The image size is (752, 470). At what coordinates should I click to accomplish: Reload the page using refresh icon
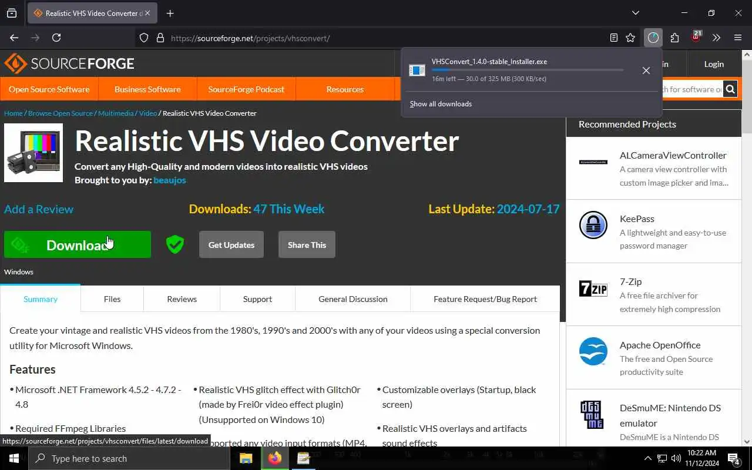56,38
